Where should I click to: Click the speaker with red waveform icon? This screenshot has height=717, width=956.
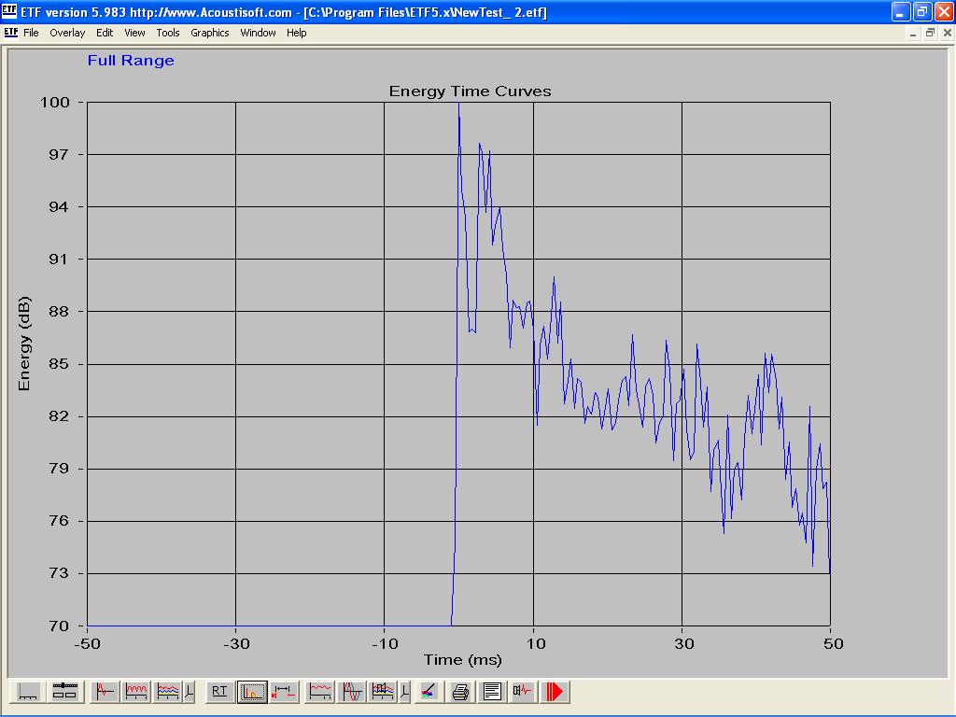(x=523, y=692)
